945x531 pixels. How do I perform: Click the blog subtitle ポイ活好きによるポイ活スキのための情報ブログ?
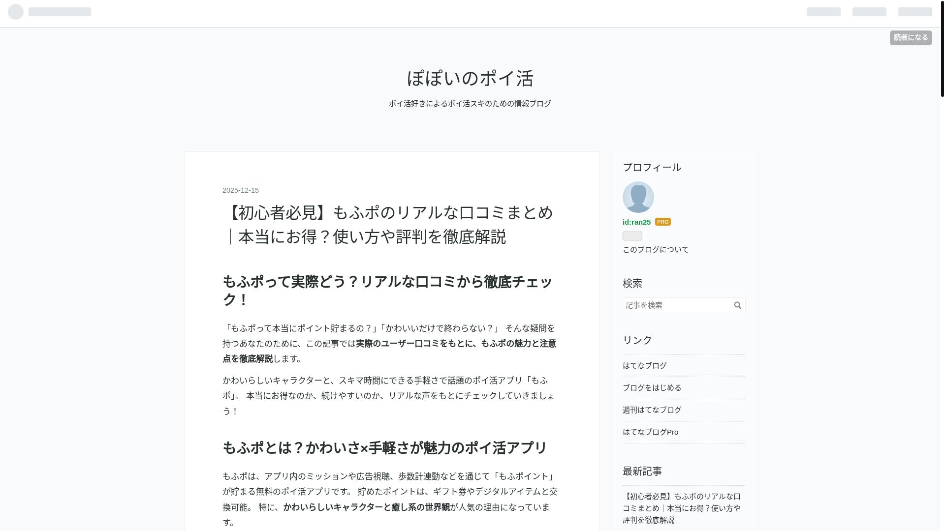click(x=470, y=104)
